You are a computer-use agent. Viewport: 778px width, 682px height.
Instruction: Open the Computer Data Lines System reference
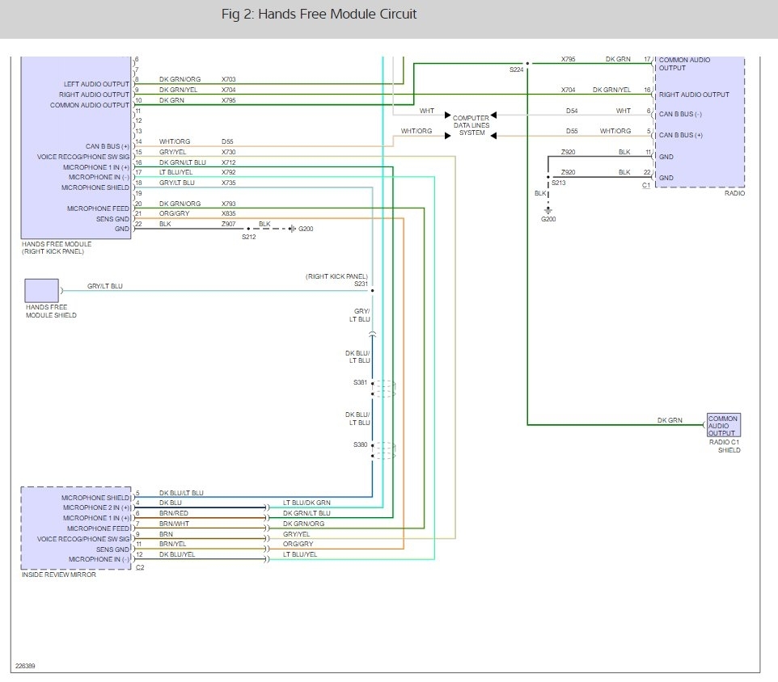click(471, 125)
